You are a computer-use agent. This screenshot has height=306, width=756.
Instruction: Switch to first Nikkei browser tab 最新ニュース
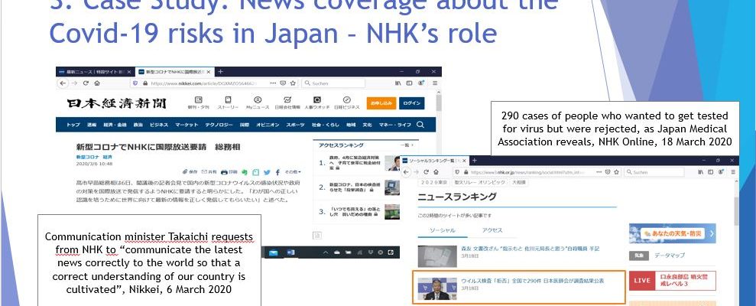click(x=95, y=71)
